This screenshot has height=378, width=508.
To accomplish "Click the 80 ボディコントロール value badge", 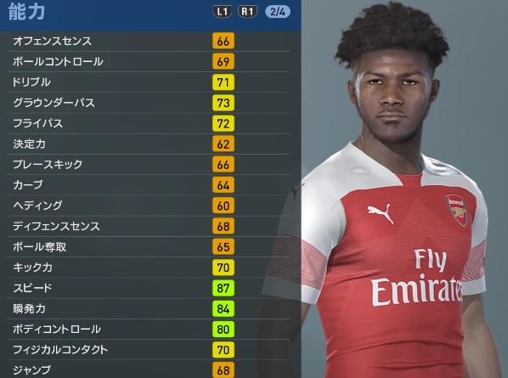I will click(223, 329).
